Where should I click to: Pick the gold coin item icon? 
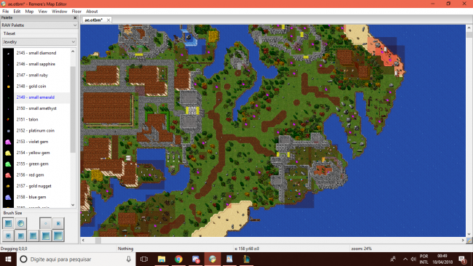[x=8, y=86]
